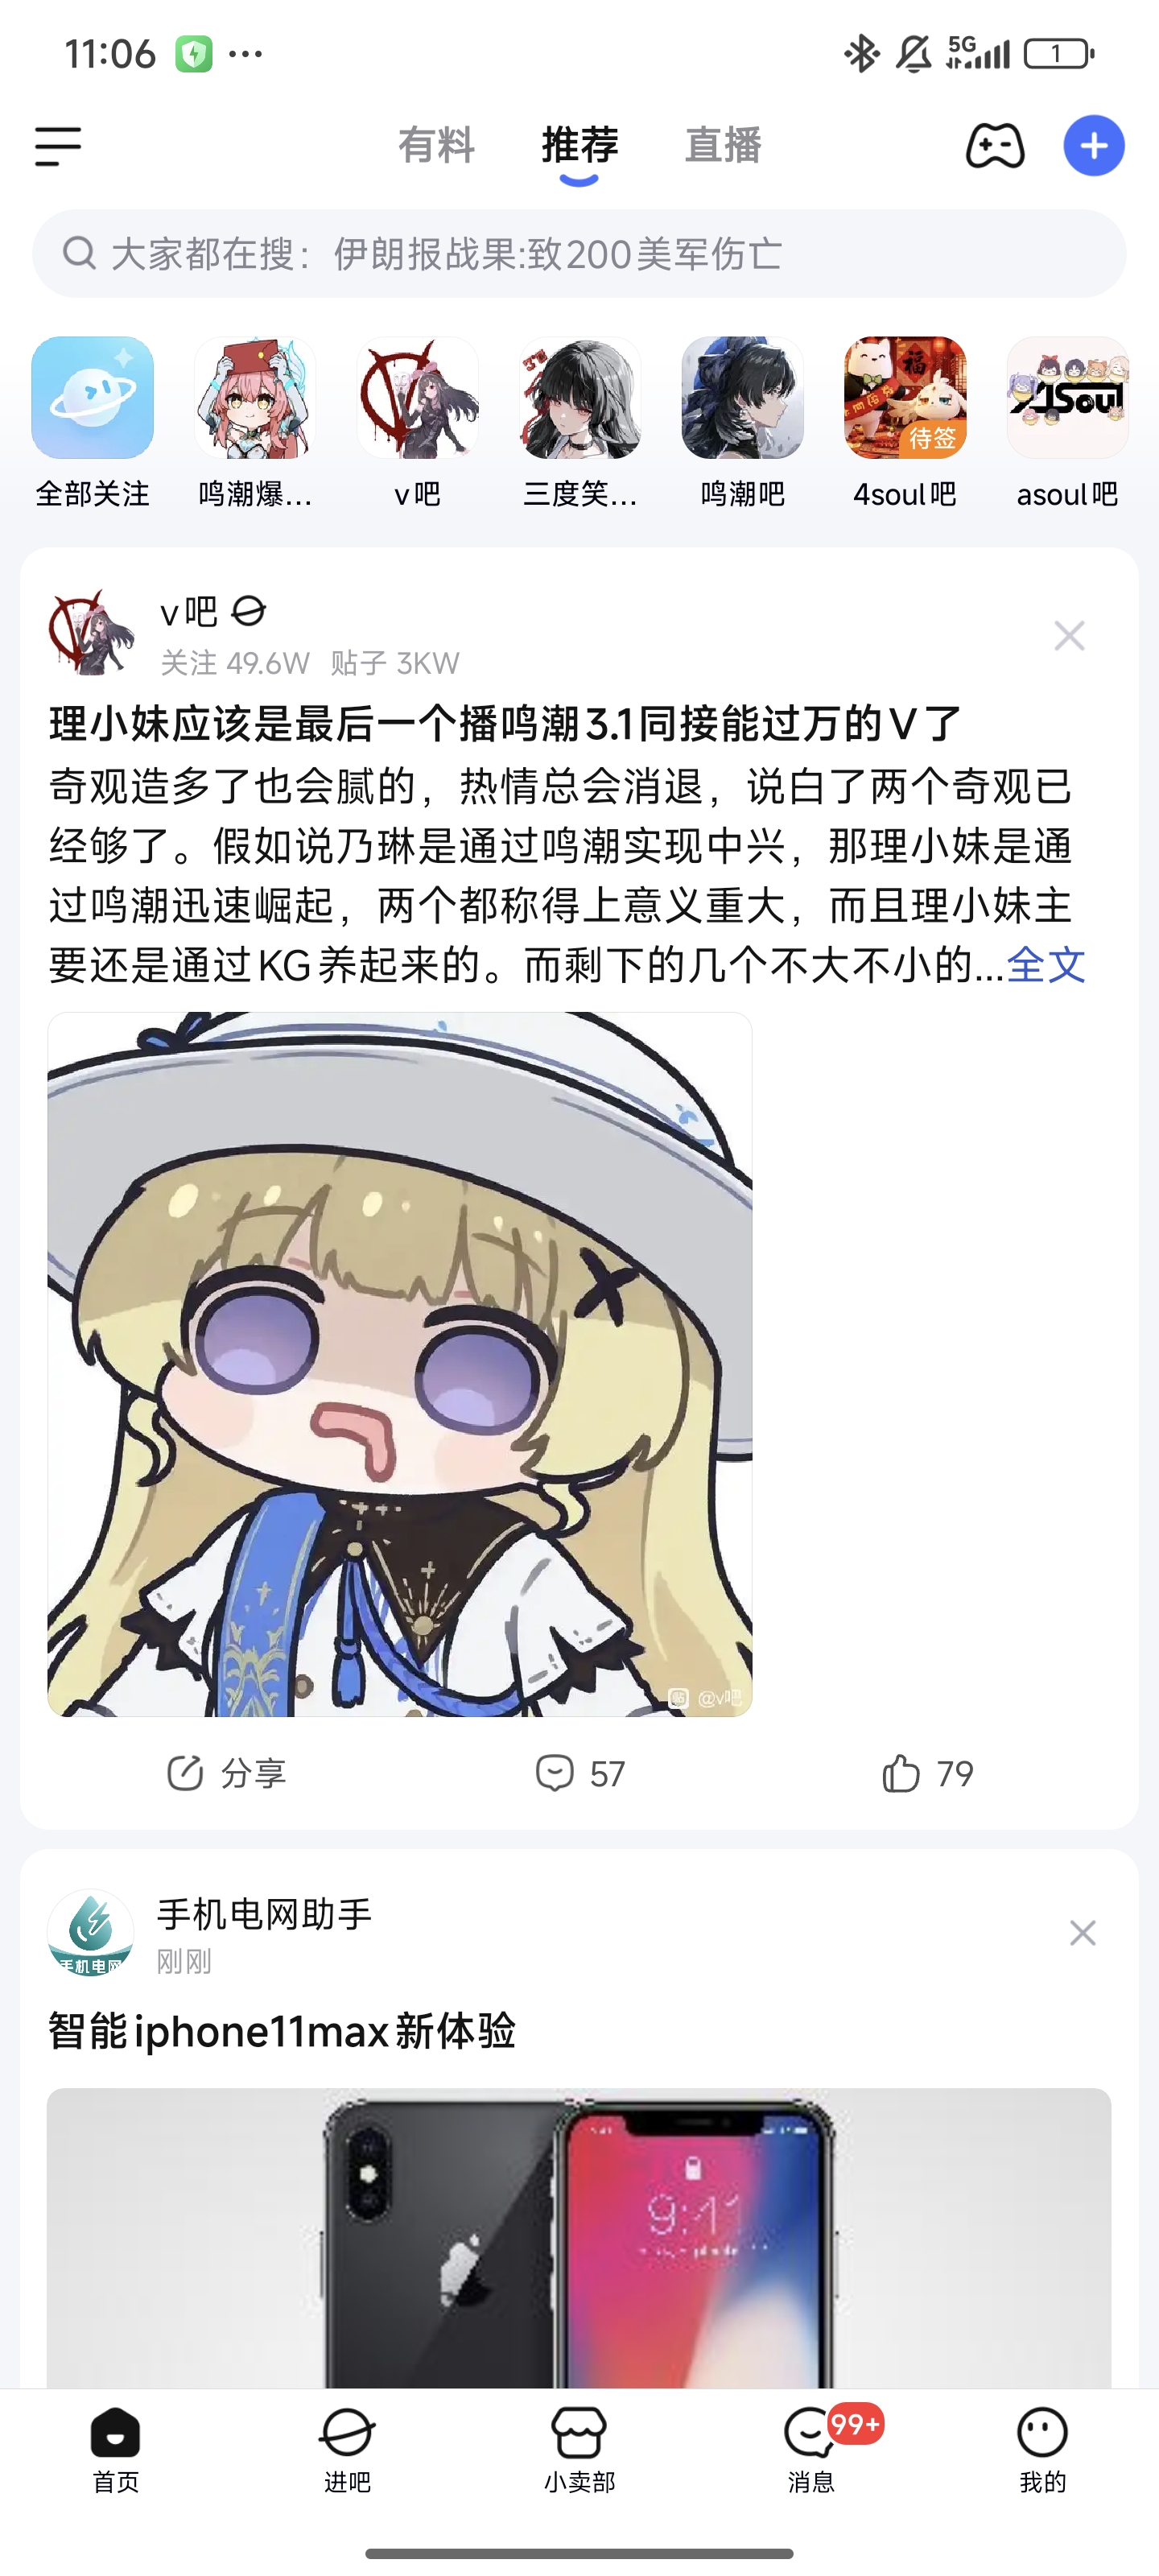Open the hamburger side menu
The height and width of the screenshot is (2576, 1159).
click(x=58, y=146)
